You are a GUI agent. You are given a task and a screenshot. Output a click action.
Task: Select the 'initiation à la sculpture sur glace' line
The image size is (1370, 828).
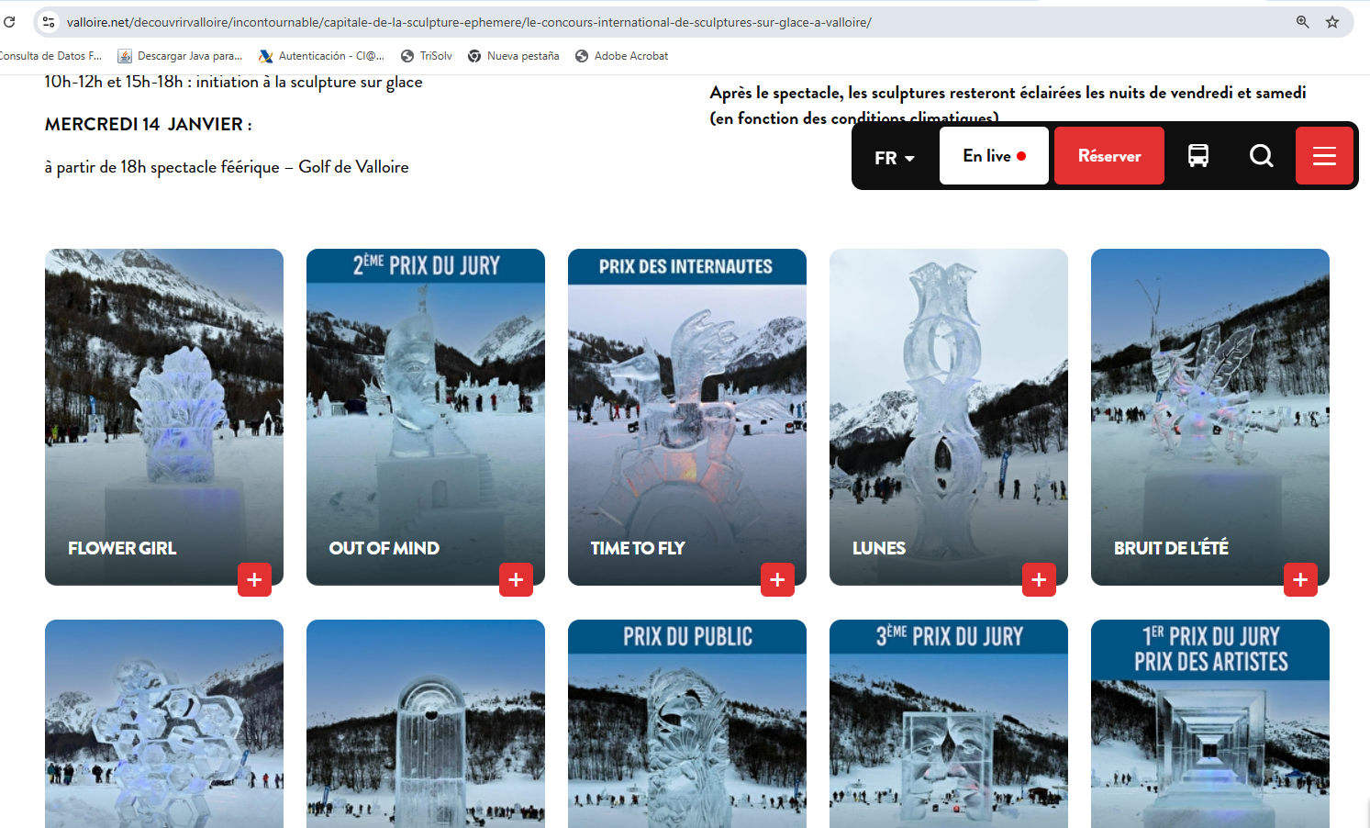[x=234, y=83]
